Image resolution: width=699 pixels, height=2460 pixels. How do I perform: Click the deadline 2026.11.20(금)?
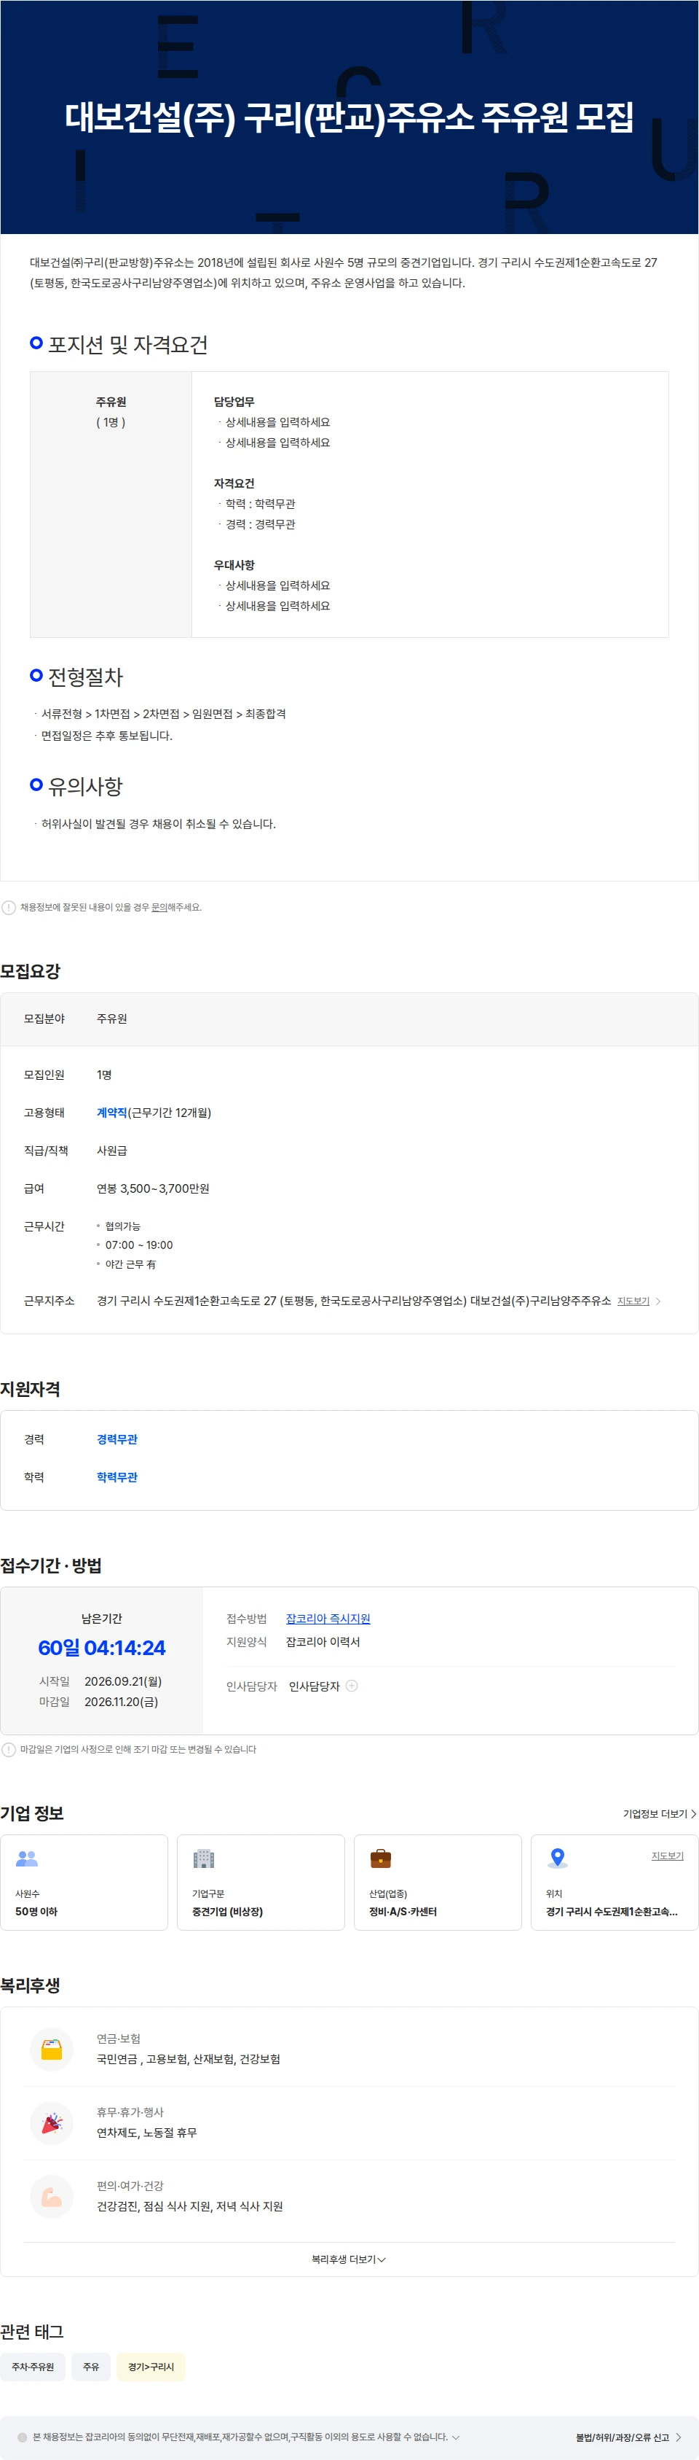(121, 1702)
